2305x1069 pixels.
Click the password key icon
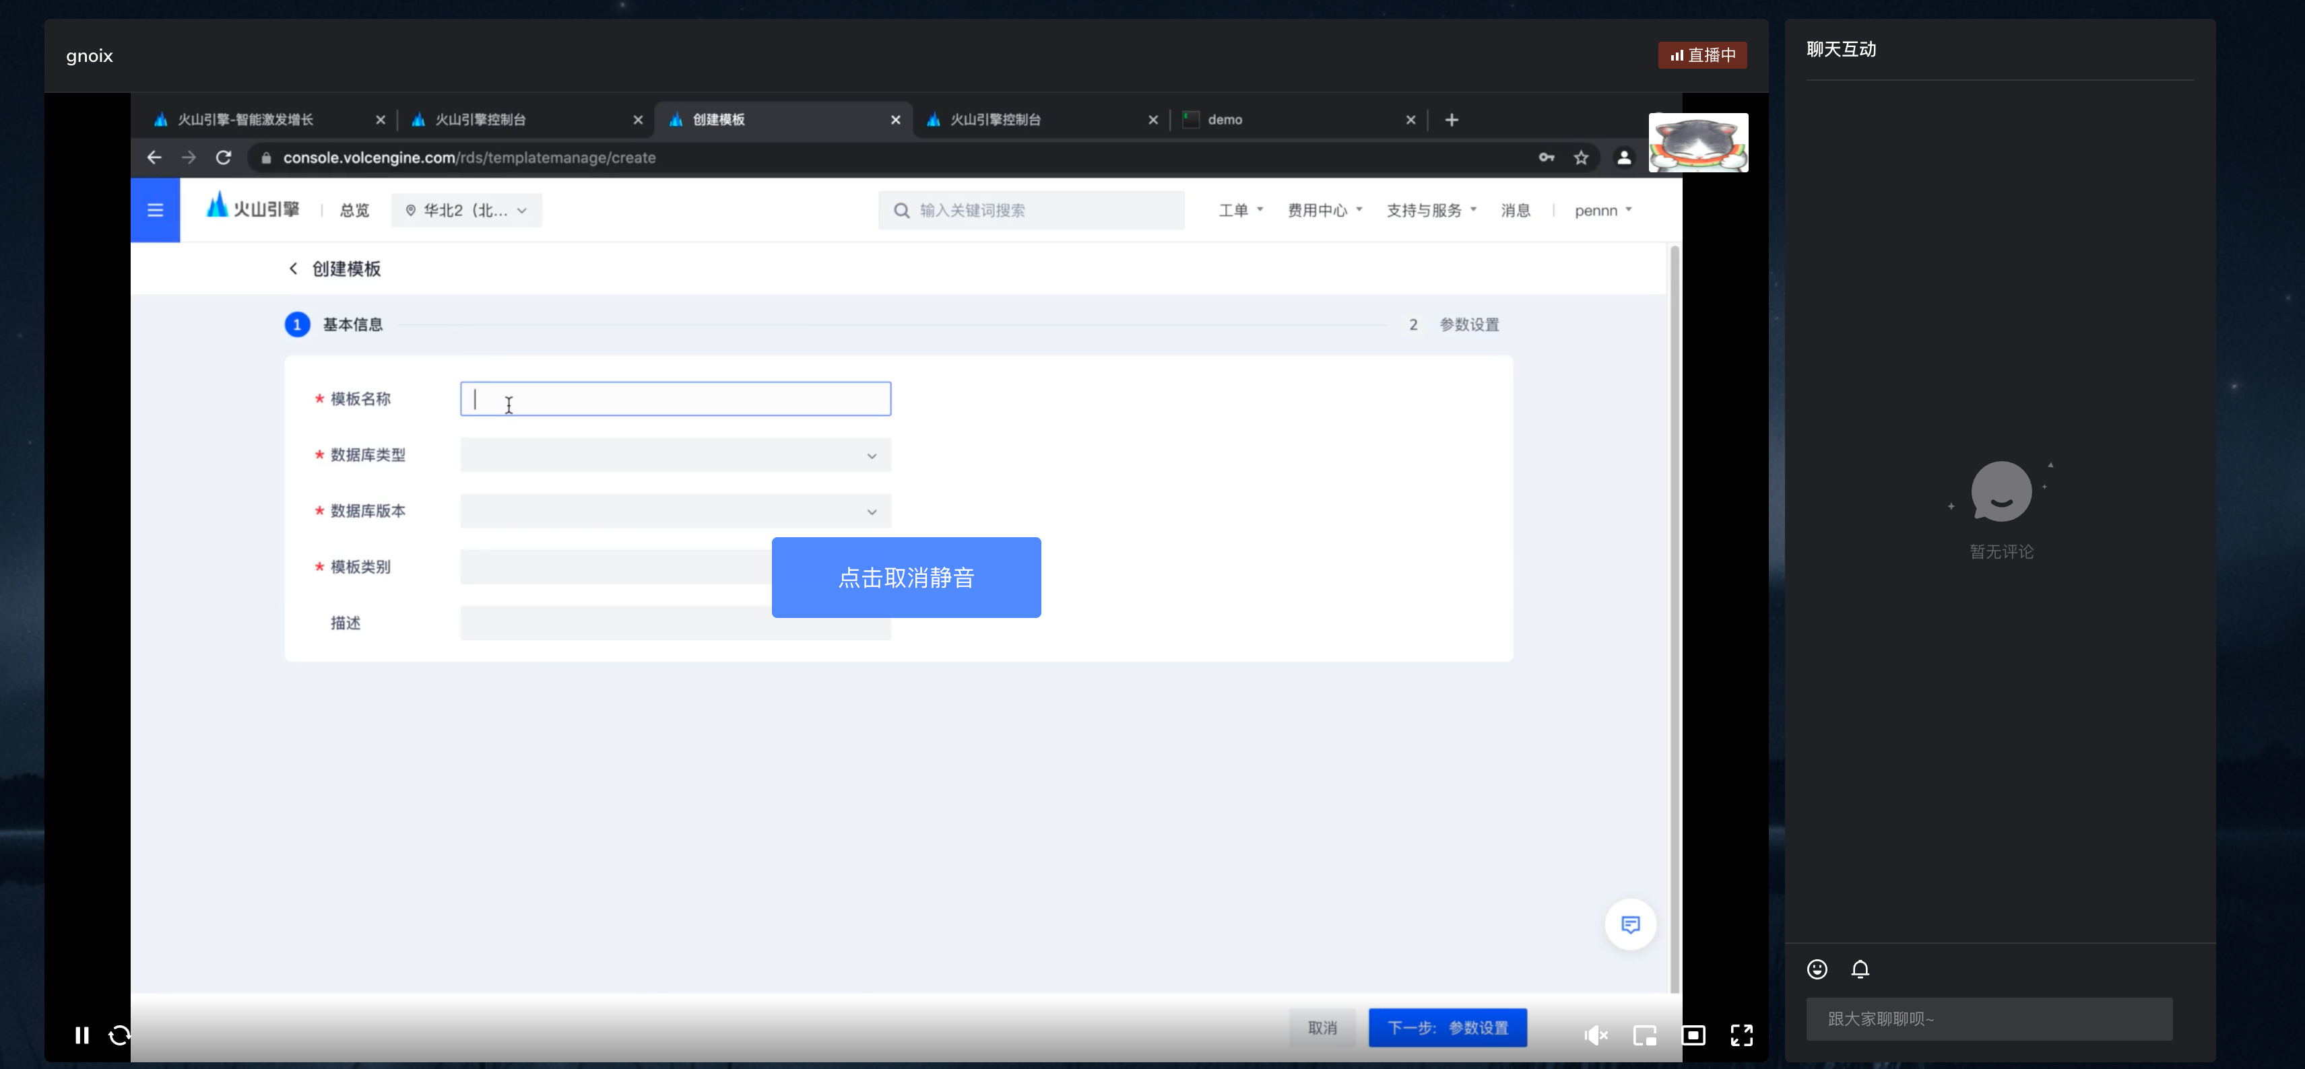pyautogui.click(x=1547, y=158)
